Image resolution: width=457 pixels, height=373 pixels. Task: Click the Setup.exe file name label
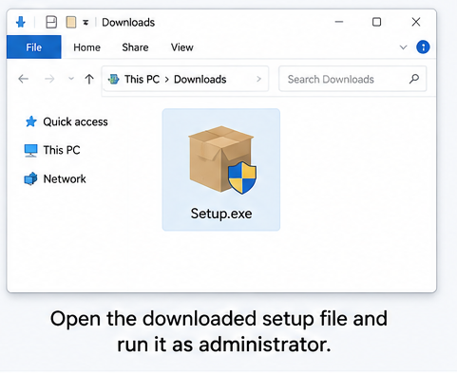pos(221,214)
